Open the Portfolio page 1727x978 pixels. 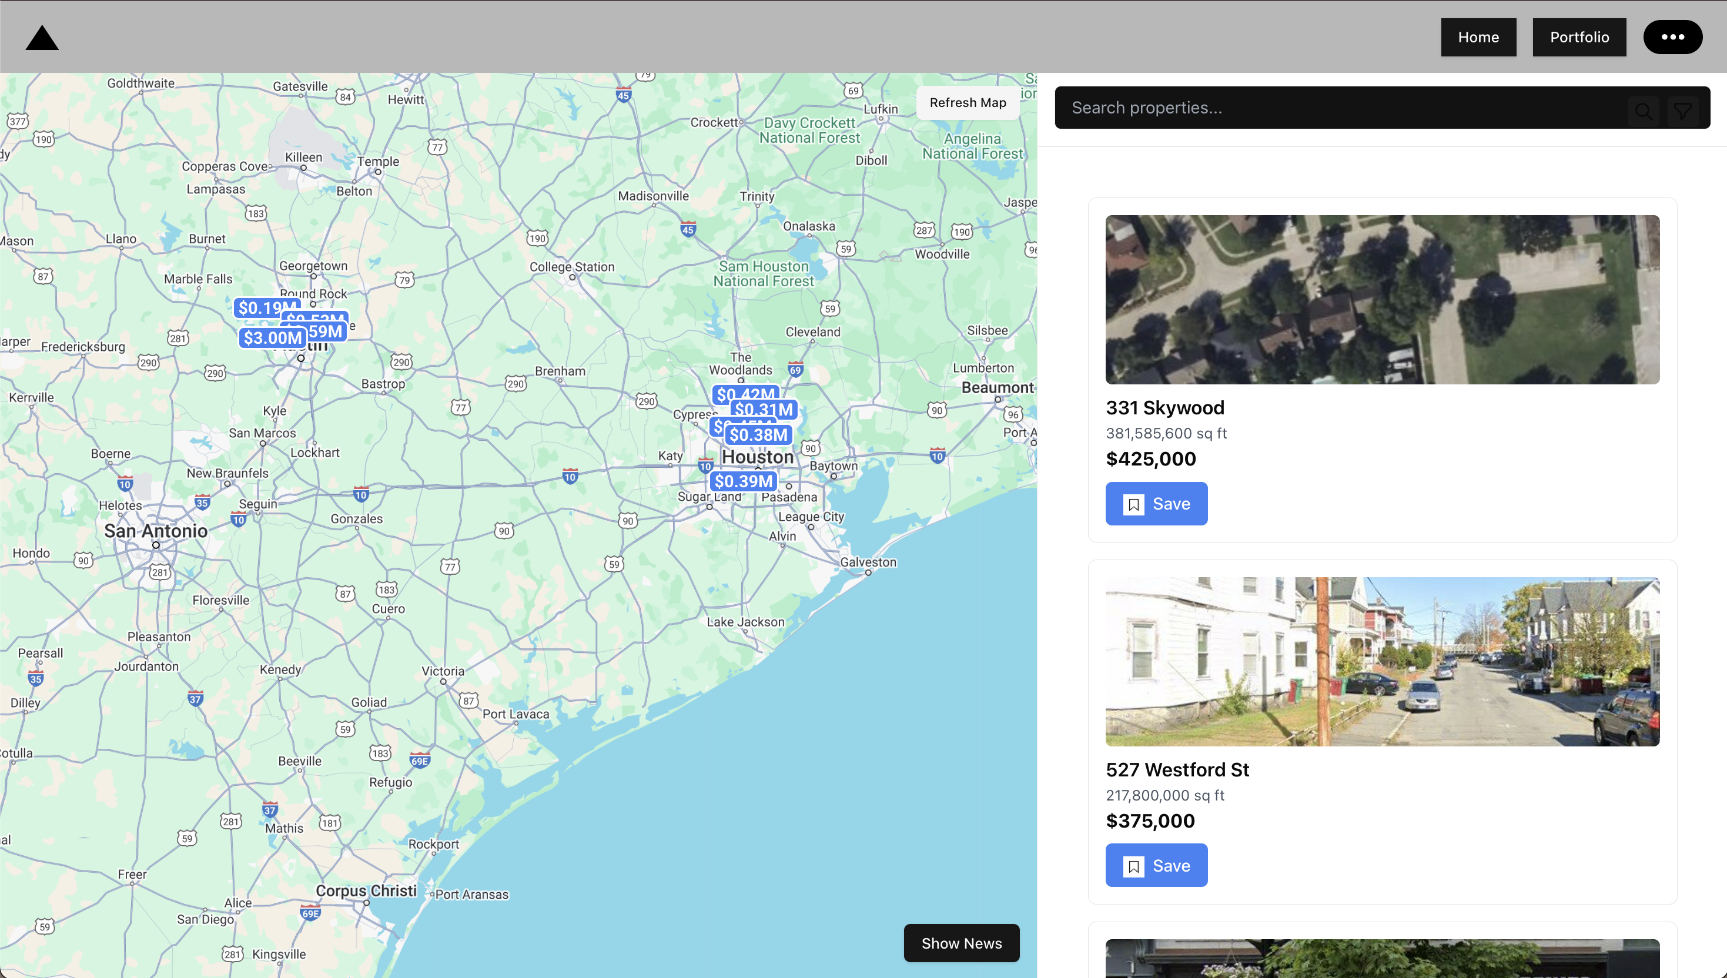pos(1578,37)
